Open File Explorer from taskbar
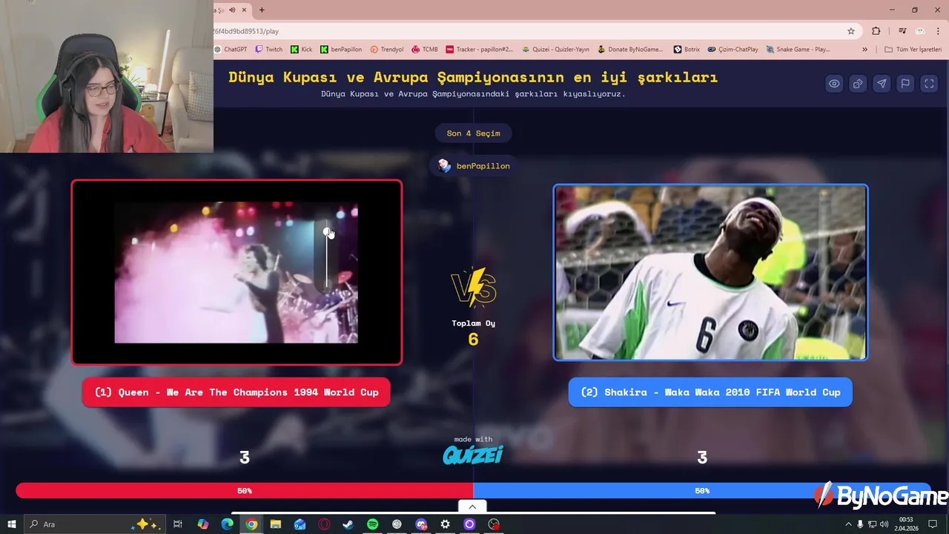 click(276, 524)
